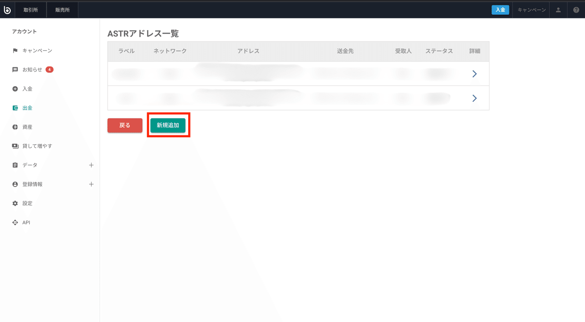Select キャンペーン in the sidebar menu
The image size is (585, 322).
[x=37, y=51]
